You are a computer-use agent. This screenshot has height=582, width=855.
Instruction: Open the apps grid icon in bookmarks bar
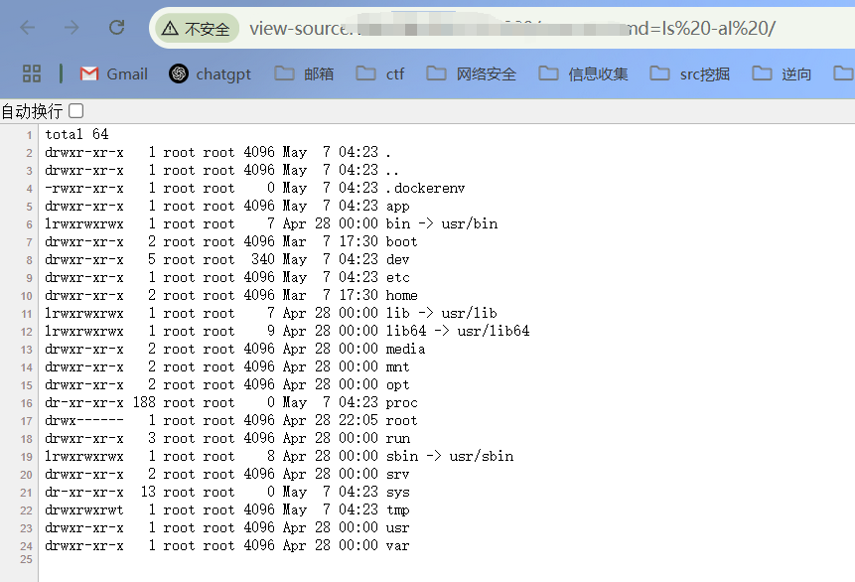[x=32, y=73]
